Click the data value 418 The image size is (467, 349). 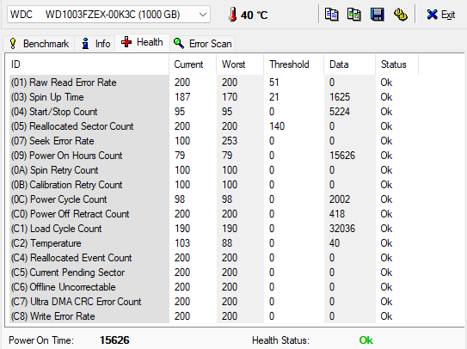[337, 214]
